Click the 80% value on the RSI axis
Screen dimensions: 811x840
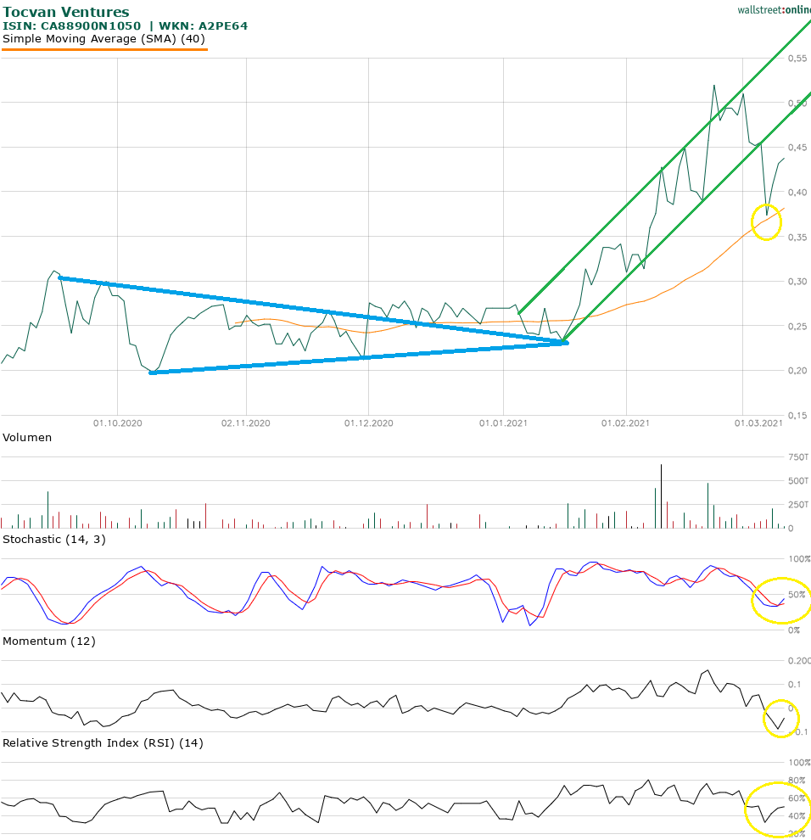(x=797, y=781)
